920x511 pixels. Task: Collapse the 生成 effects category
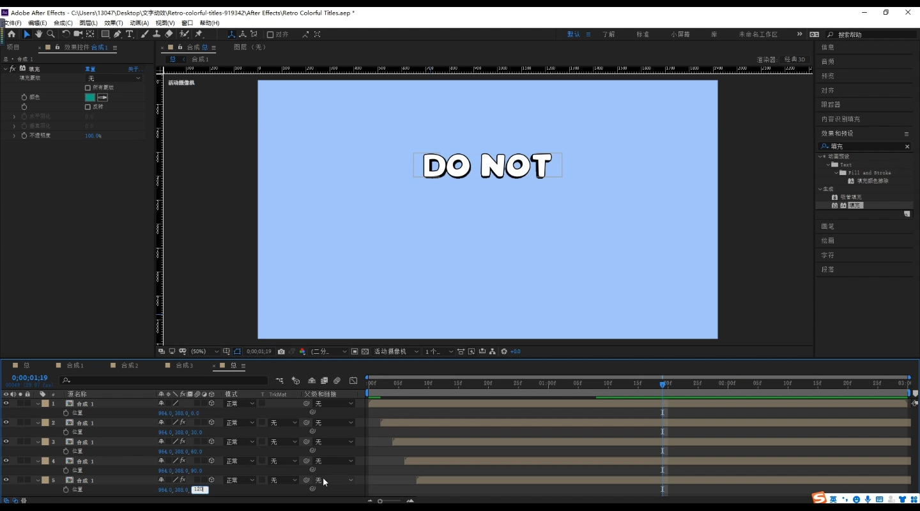coord(820,189)
